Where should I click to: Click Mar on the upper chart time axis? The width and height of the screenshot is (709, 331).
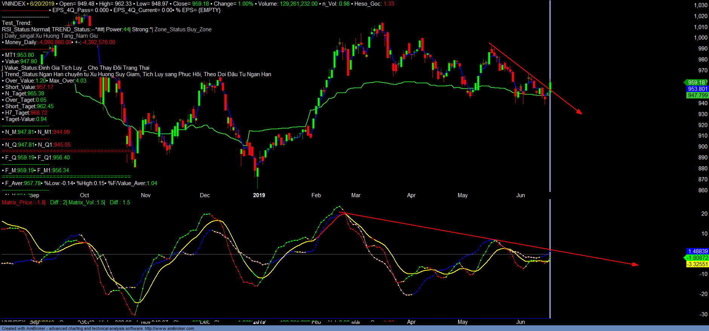356,195
